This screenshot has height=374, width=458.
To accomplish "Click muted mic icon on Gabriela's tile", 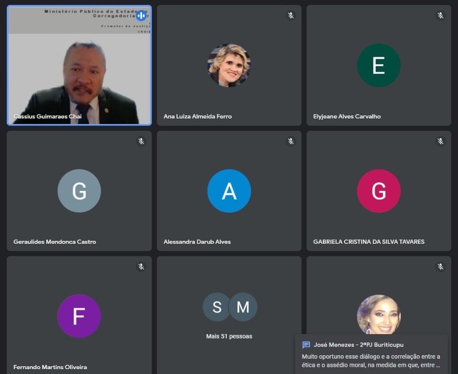I will tap(441, 141).
